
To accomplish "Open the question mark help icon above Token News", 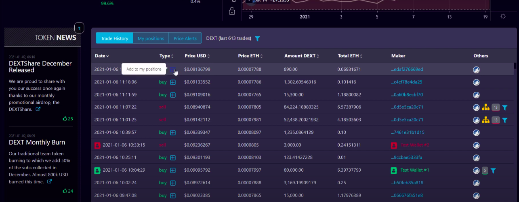I will (x=79, y=28).
